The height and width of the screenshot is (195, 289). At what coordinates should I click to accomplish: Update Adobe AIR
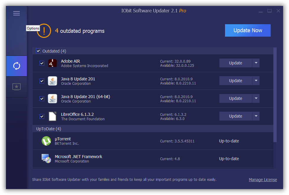(x=236, y=63)
